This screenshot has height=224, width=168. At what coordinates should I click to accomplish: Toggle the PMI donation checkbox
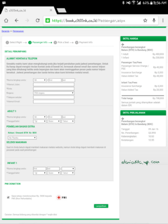[8, 197]
